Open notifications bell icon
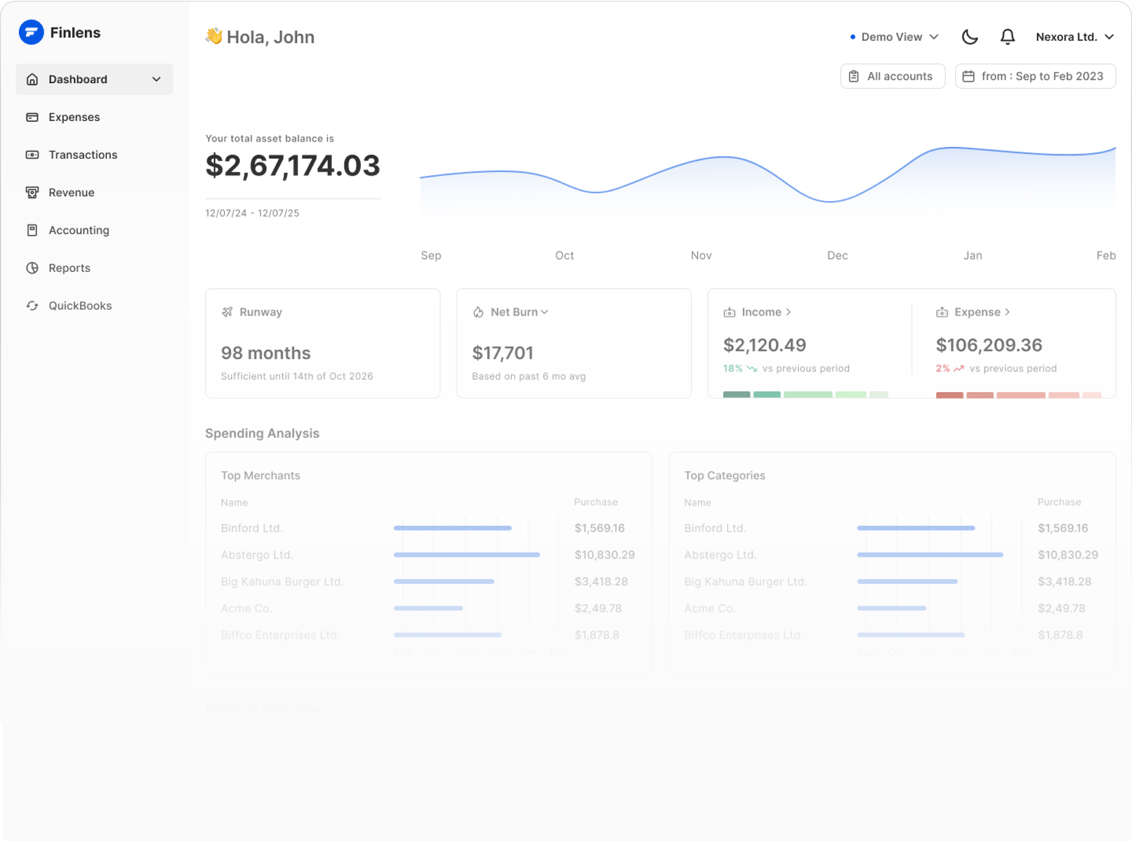 (x=1007, y=37)
